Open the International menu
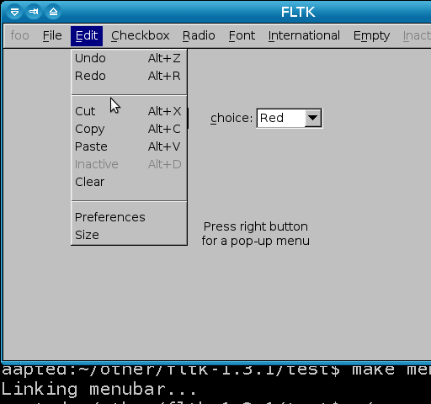 tap(304, 36)
